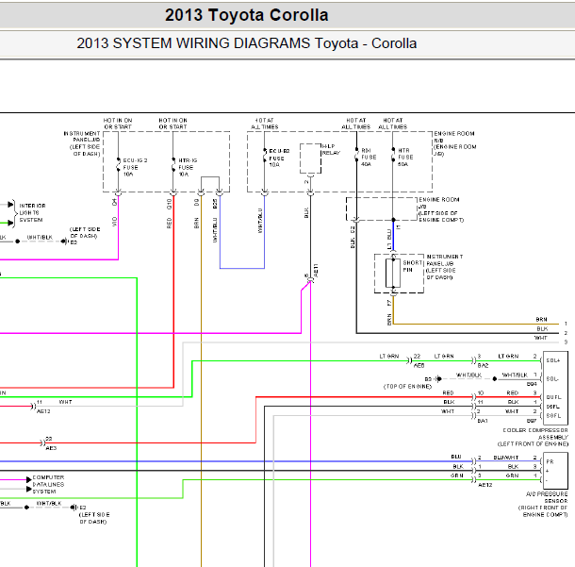This screenshot has height=567, width=575.
Task: Click the INSTRUMENT PANEL J/B label beside short pin
Action: (445, 267)
